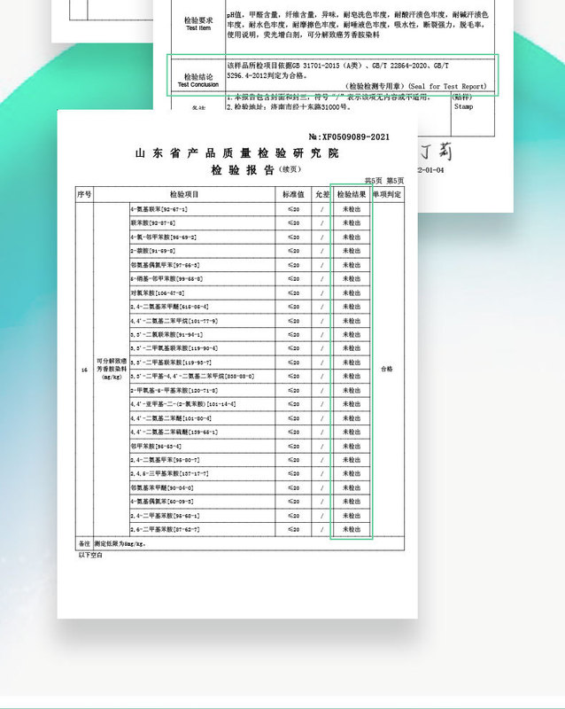The image size is (565, 709).
Task: Click the 序号 column header
Action: 84,194
